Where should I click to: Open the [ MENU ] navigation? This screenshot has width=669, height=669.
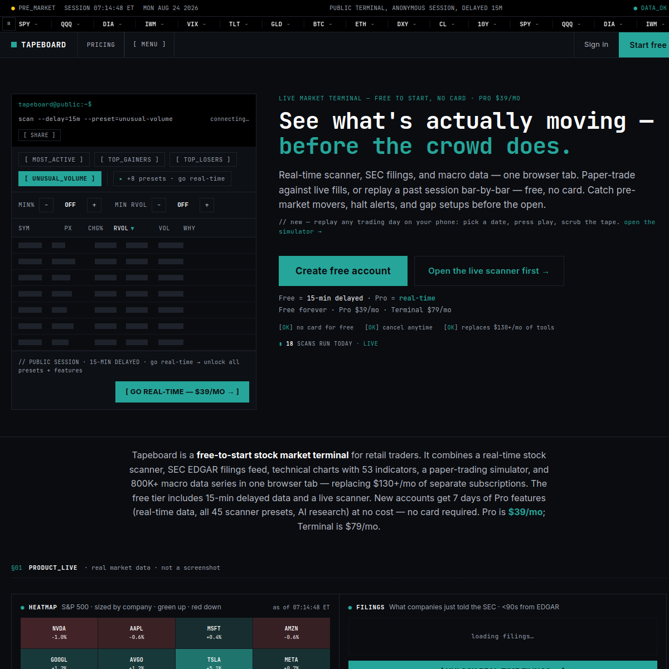point(149,45)
